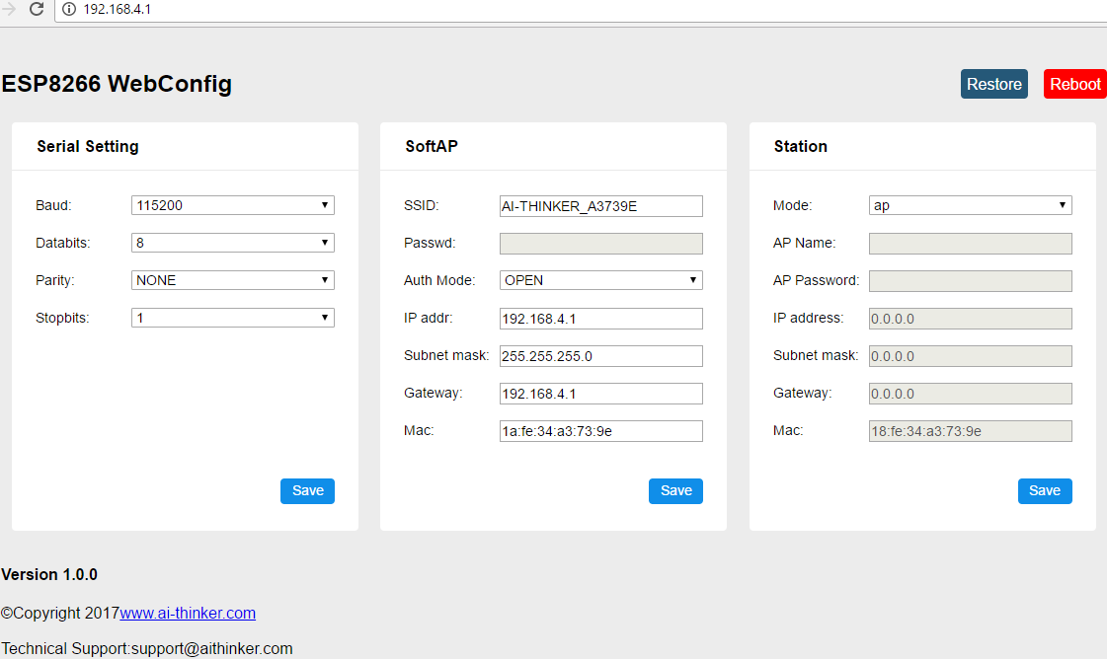Image resolution: width=1107 pixels, height=659 pixels.
Task: Click the AP Password label
Action: coord(816,280)
